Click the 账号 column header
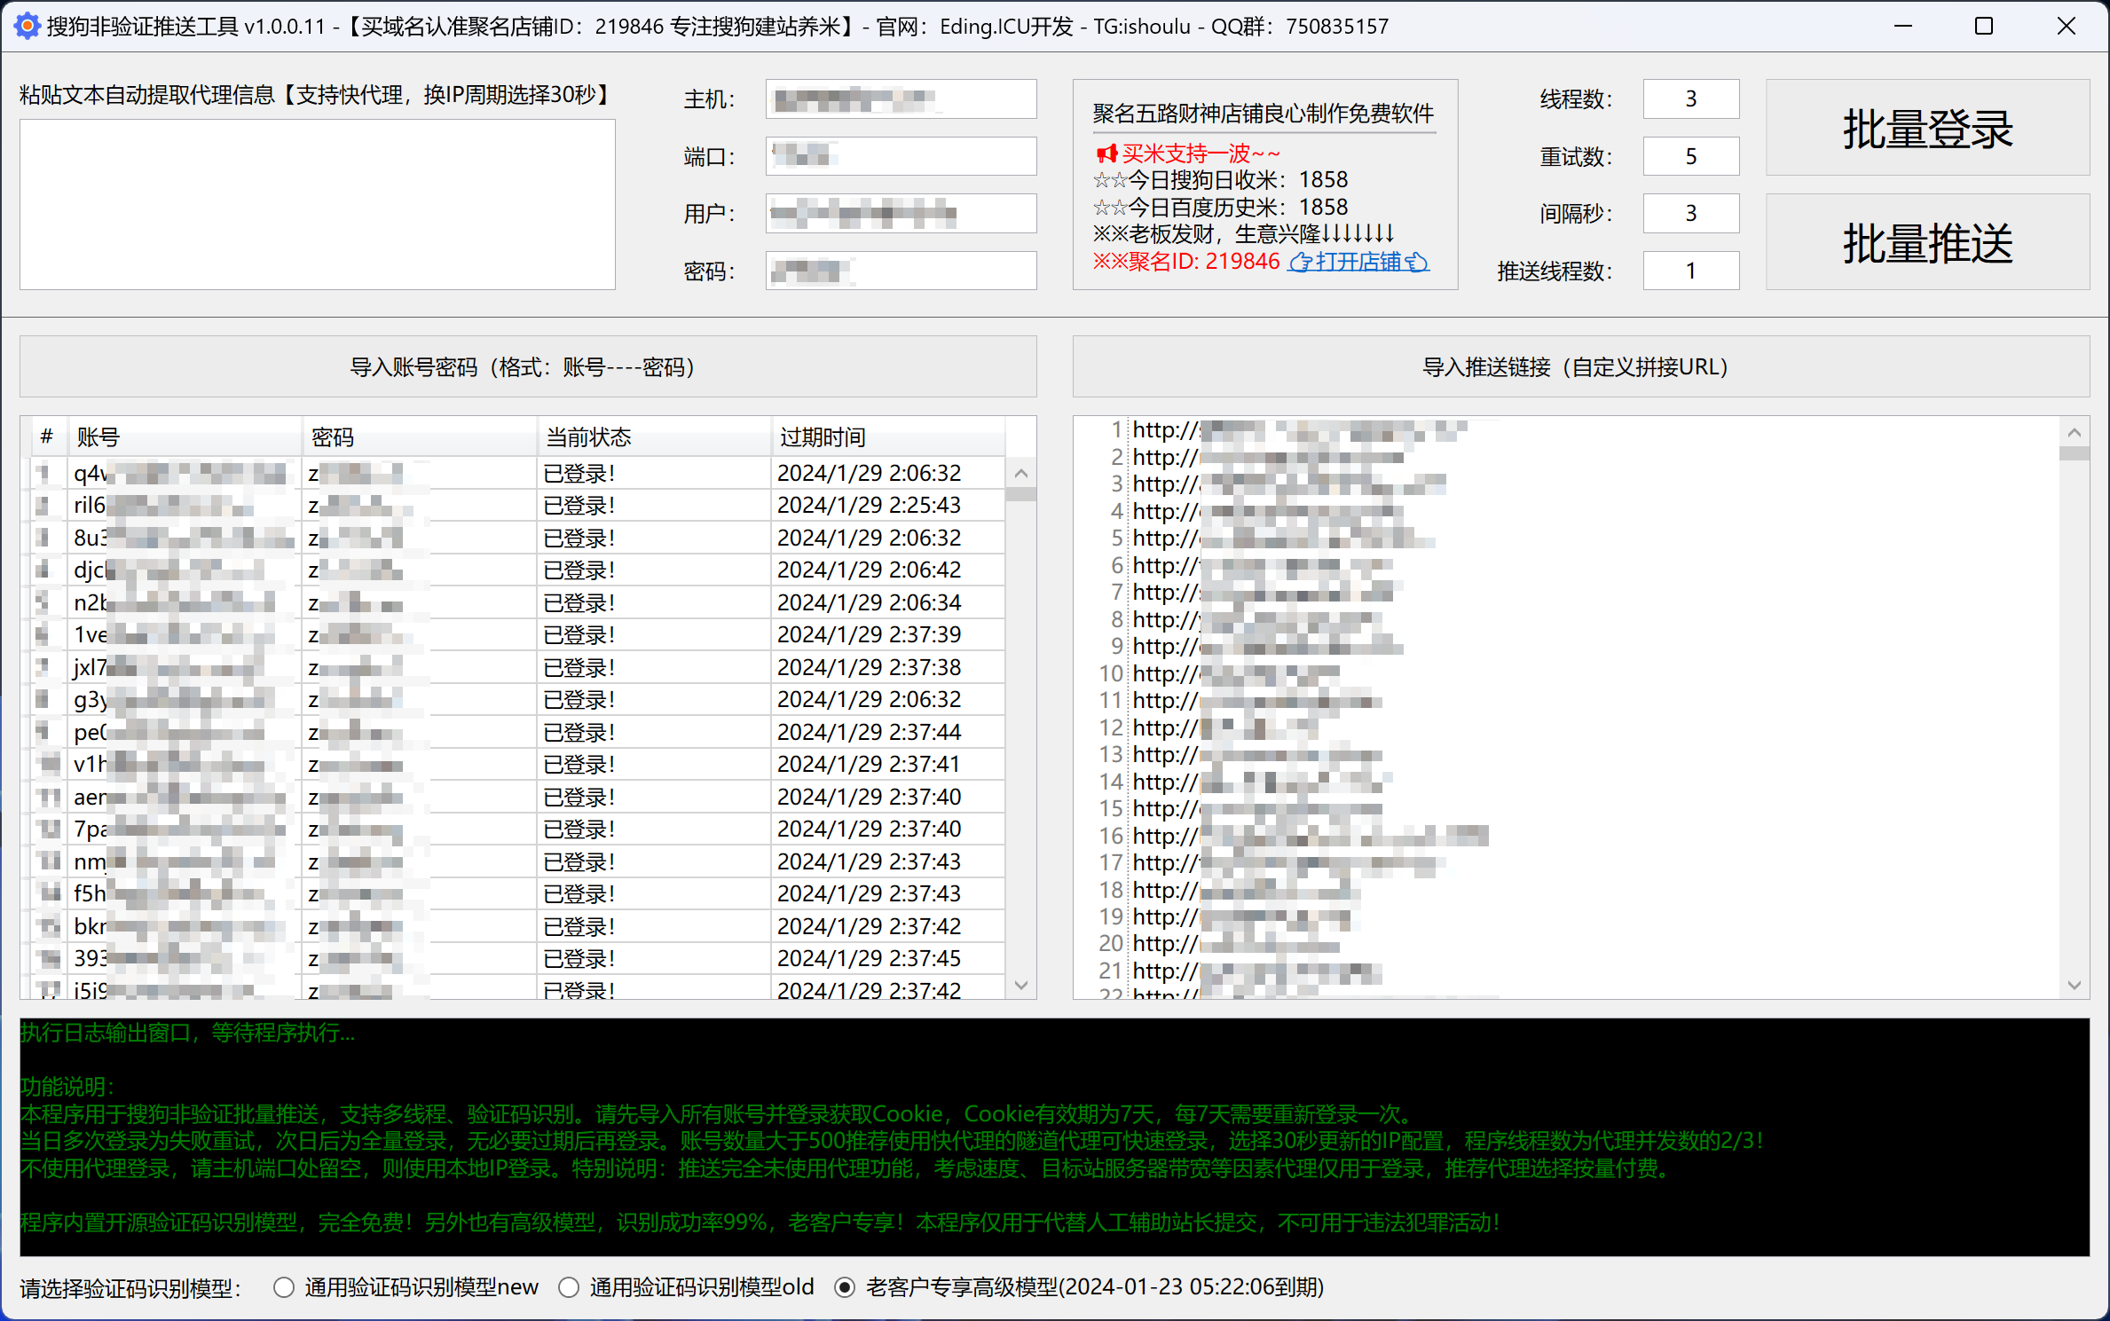 [x=185, y=436]
